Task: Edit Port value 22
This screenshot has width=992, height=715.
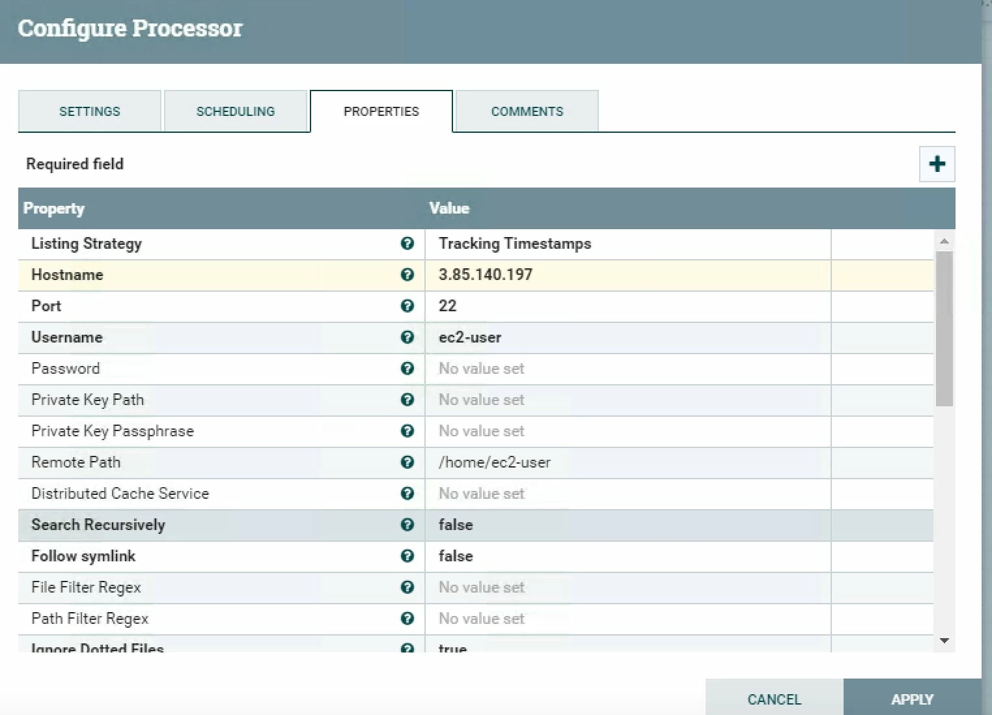Action: point(628,306)
